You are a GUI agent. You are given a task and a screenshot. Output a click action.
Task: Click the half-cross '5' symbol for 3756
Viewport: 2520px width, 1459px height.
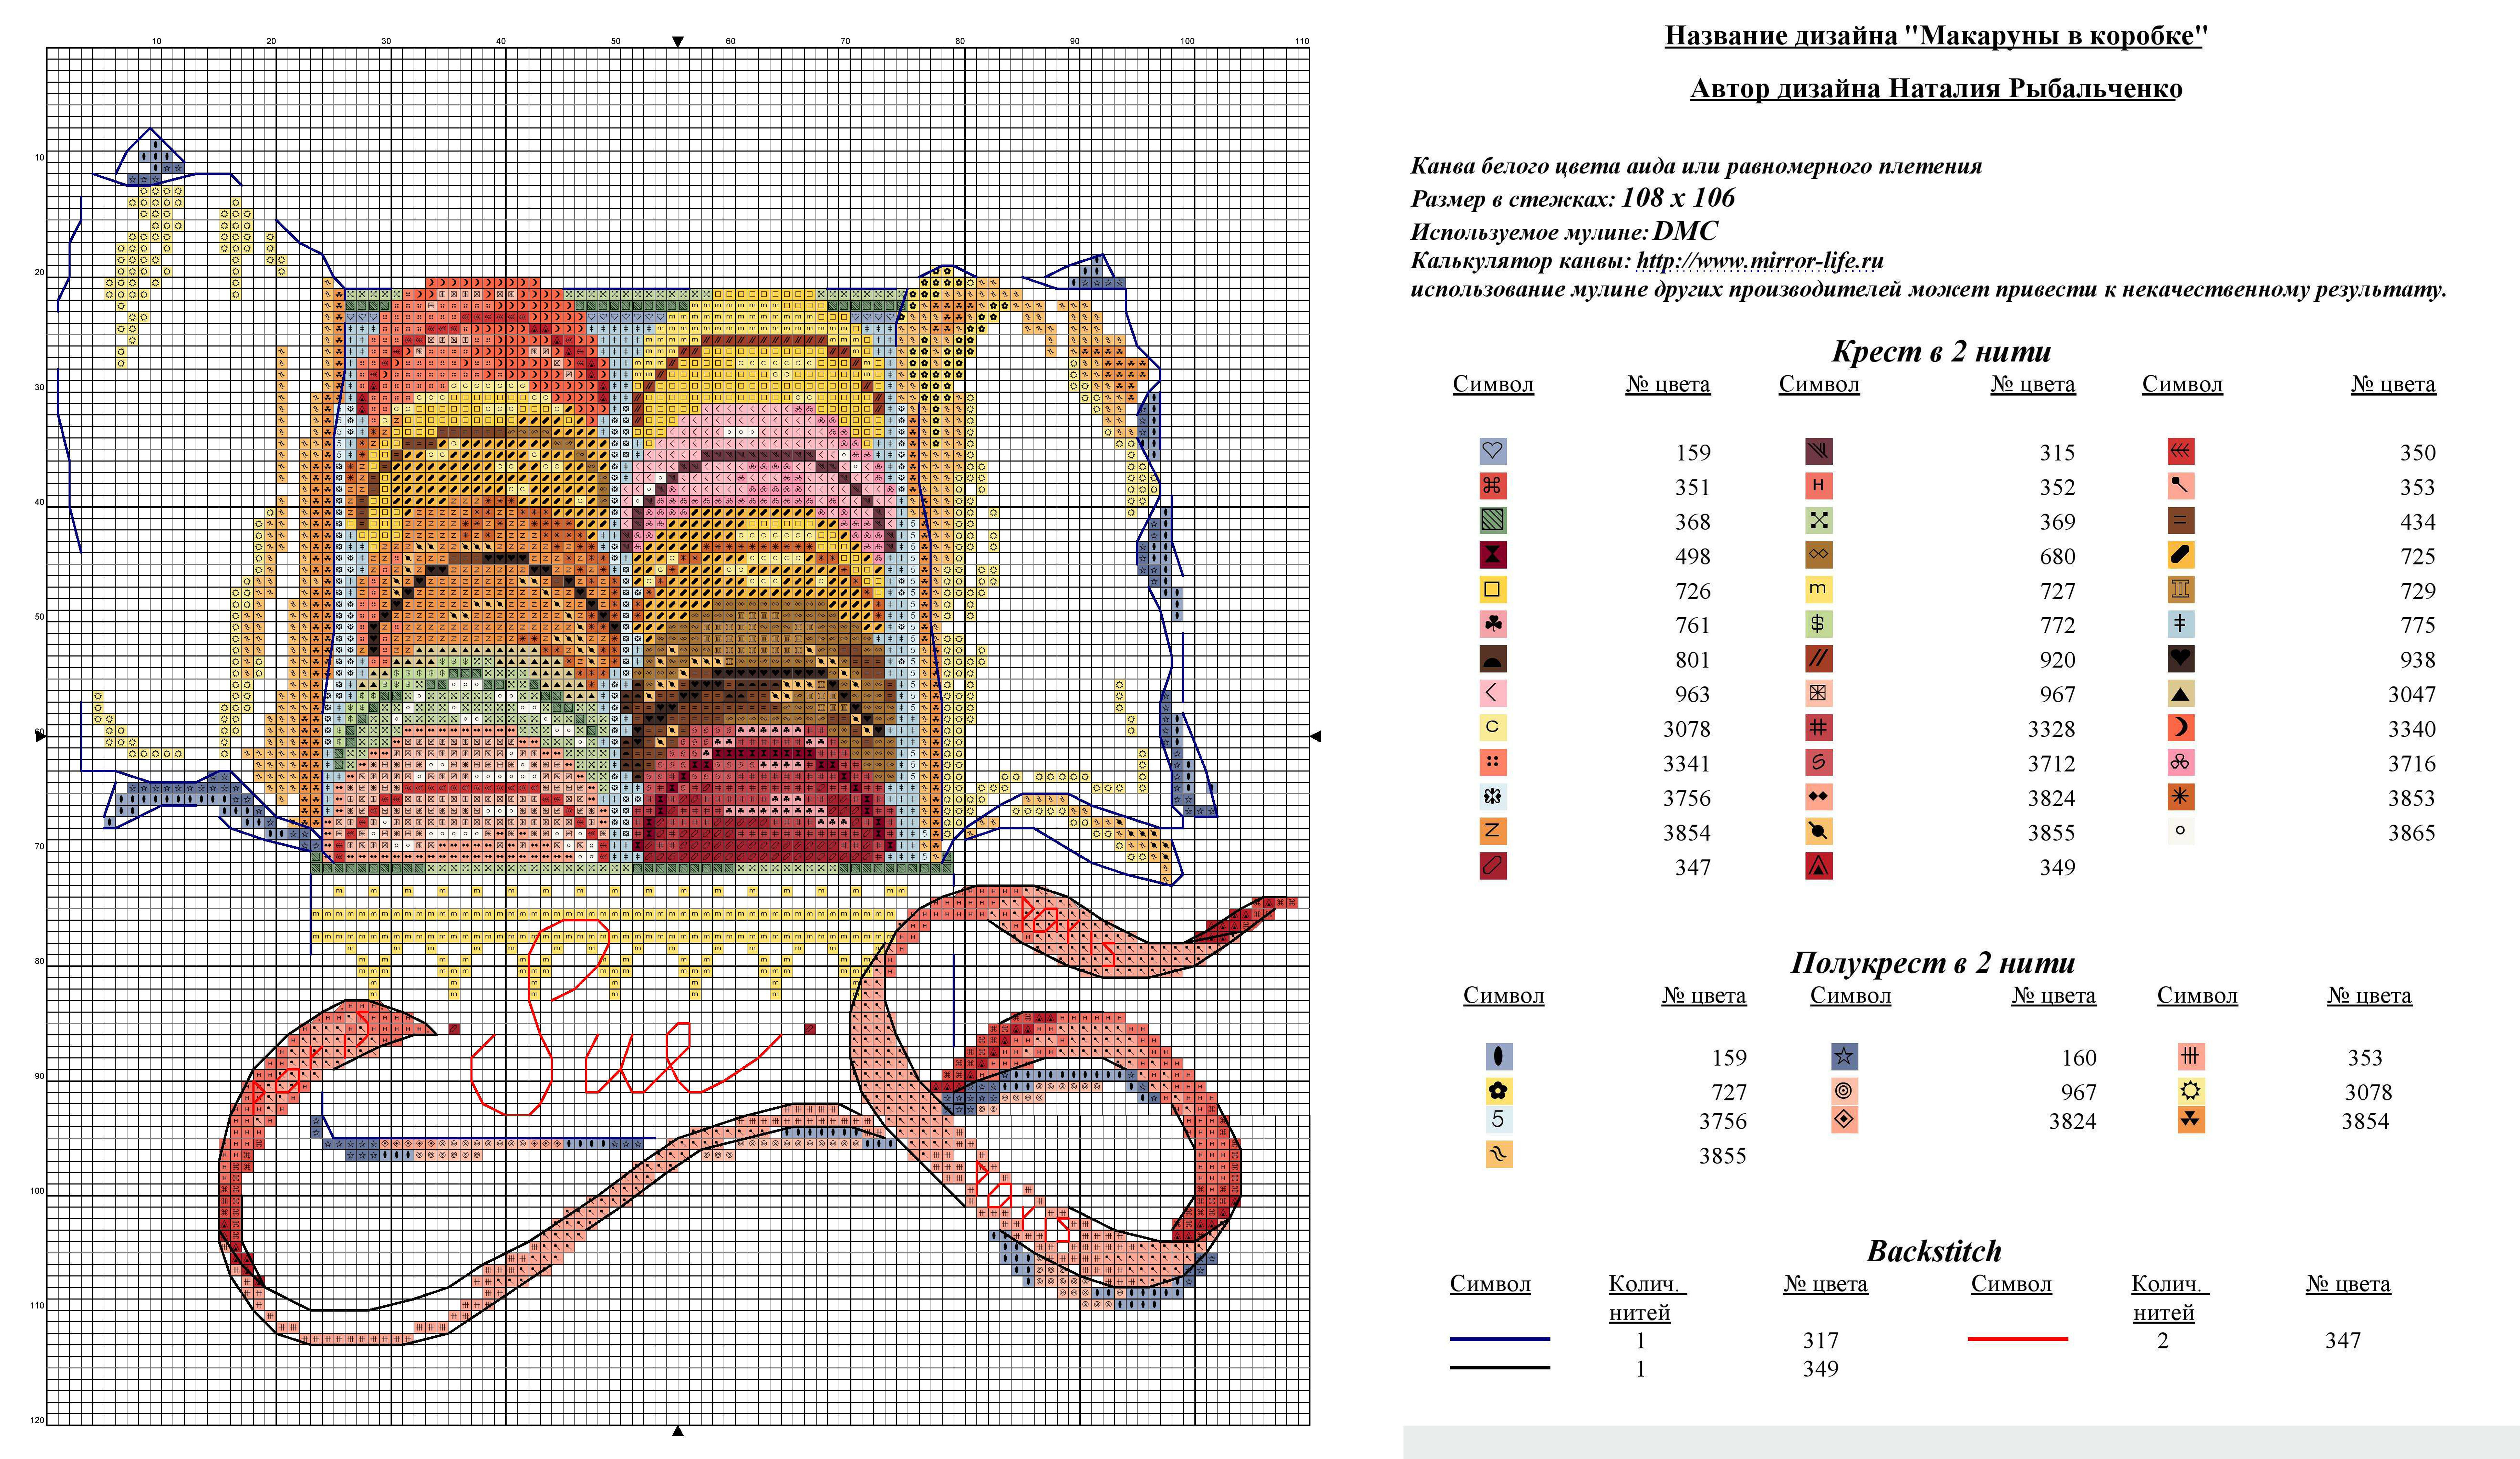coord(1498,1119)
